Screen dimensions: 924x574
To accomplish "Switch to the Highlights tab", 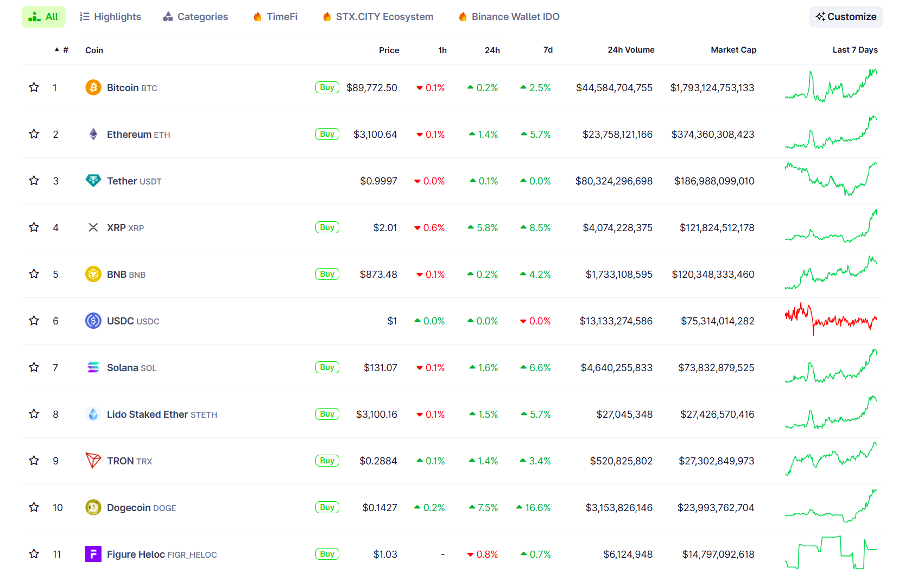I will pyautogui.click(x=110, y=16).
